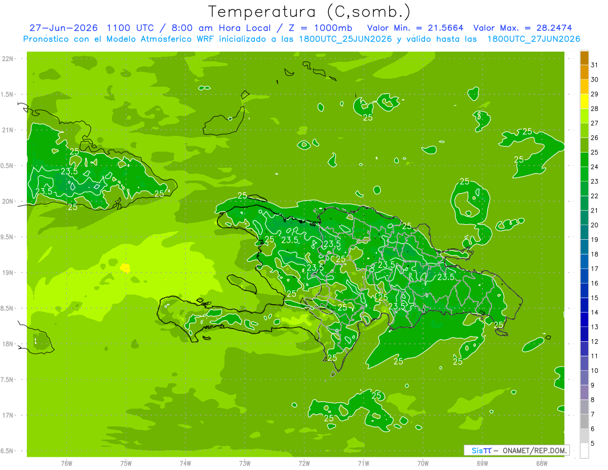608x470 pixels.
Task: Click the '20N' latitude axis label
Action: (8, 201)
